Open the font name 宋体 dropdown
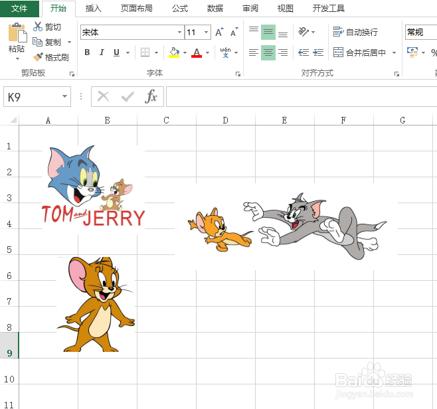Image resolution: width=437 pixels, height=409 pixels. click(x=179, y=33)
